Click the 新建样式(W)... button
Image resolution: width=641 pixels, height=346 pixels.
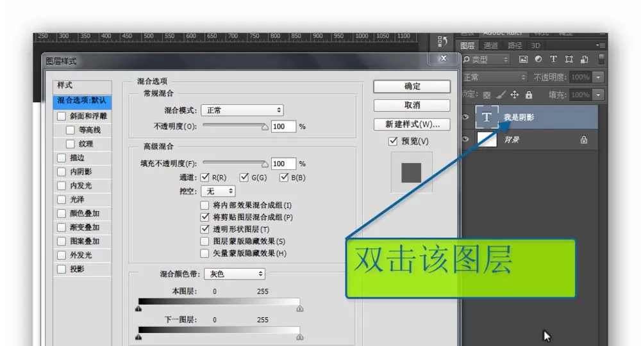click(412, 125)
